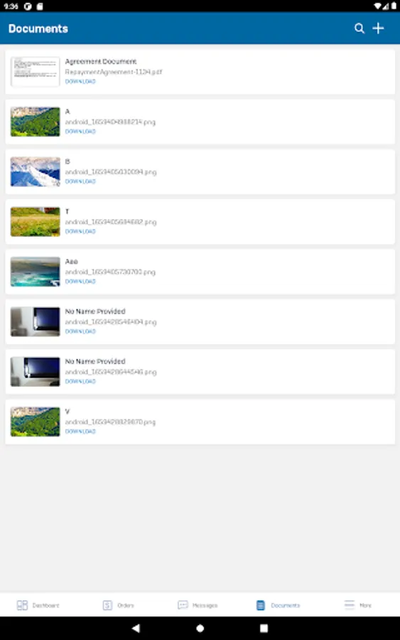Tap the Android home circle button
The width and height of the screenshot is (400, 640).
[x=200, y=628]
